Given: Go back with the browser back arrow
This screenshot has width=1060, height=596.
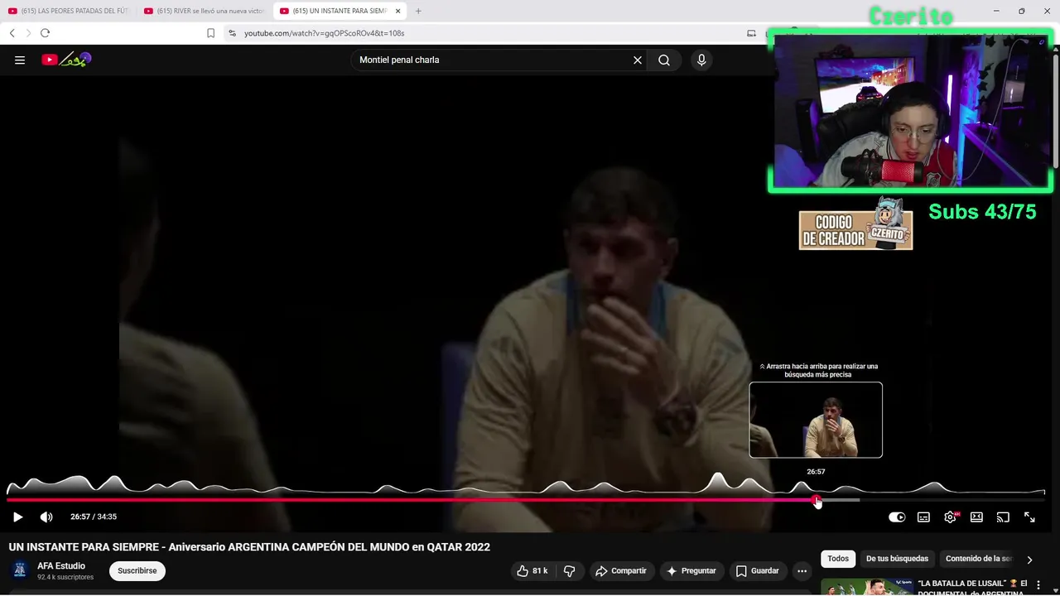Looking at the screenshot, I should pyautogui.click(x=12, y=33).
